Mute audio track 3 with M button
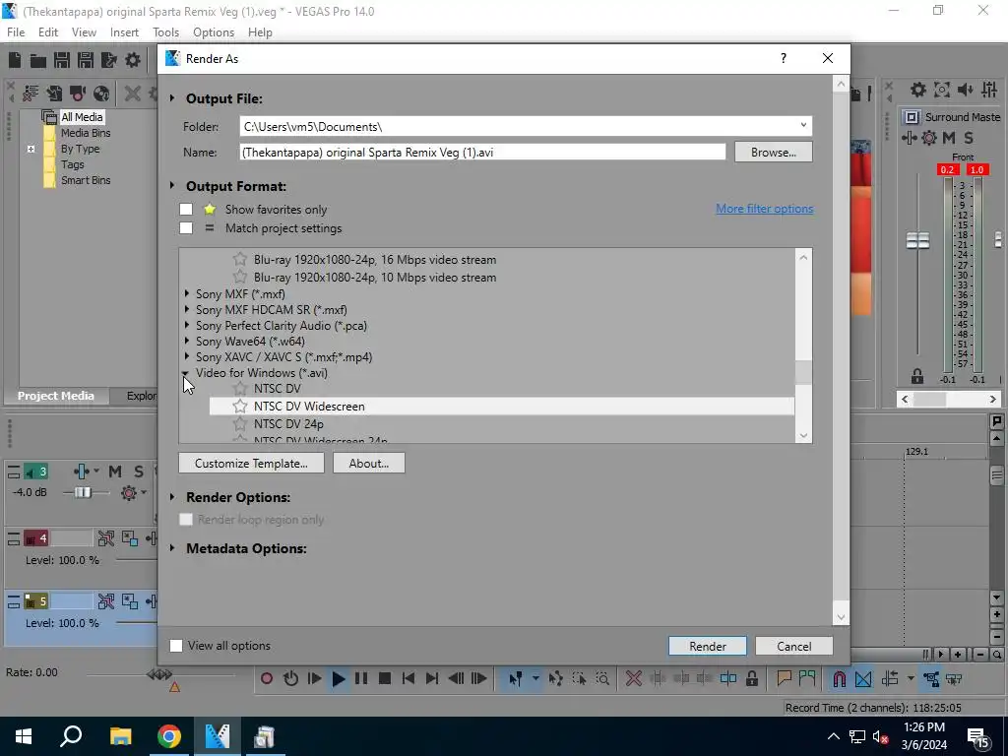 pos(115,472)
